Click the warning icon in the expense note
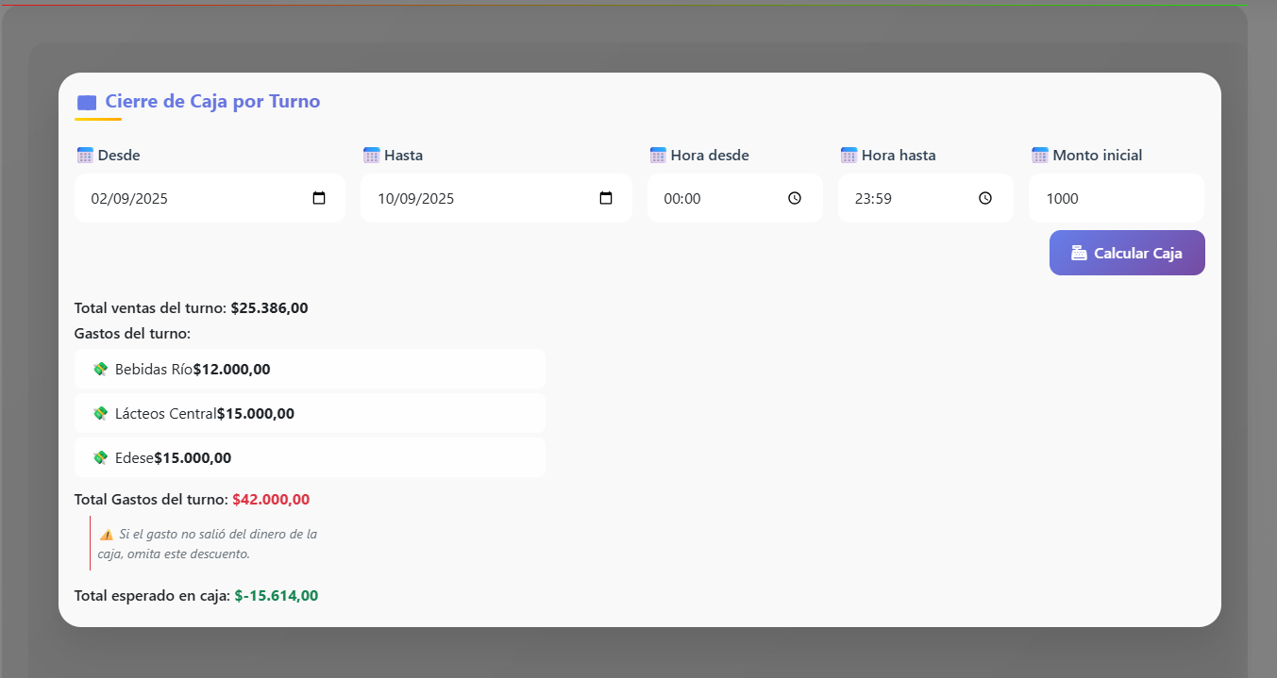 (x=107, y=535)
